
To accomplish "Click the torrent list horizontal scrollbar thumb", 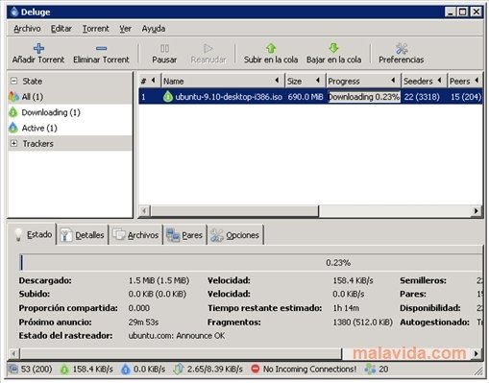I will click(x=234, y=211).
